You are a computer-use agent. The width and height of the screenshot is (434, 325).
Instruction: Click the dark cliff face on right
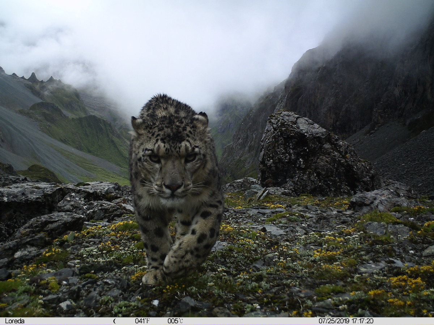(362, 90)
